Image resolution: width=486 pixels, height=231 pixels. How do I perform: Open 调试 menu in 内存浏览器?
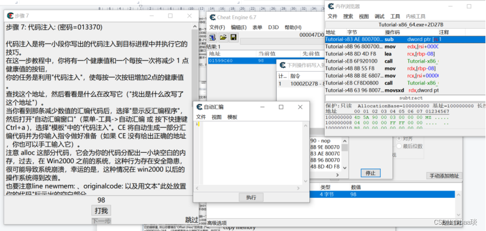[x=380, y=16]
